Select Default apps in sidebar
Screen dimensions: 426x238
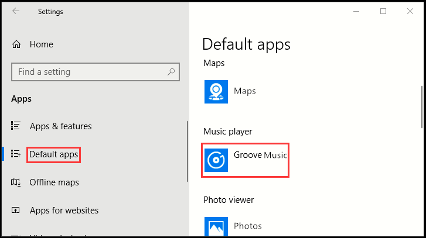tap(54, 154)
